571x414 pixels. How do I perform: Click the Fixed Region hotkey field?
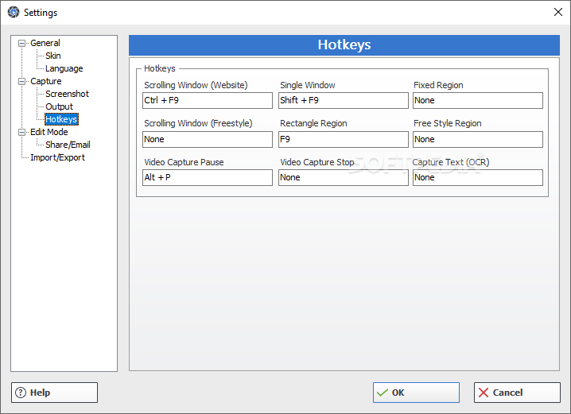pos(478,100)
